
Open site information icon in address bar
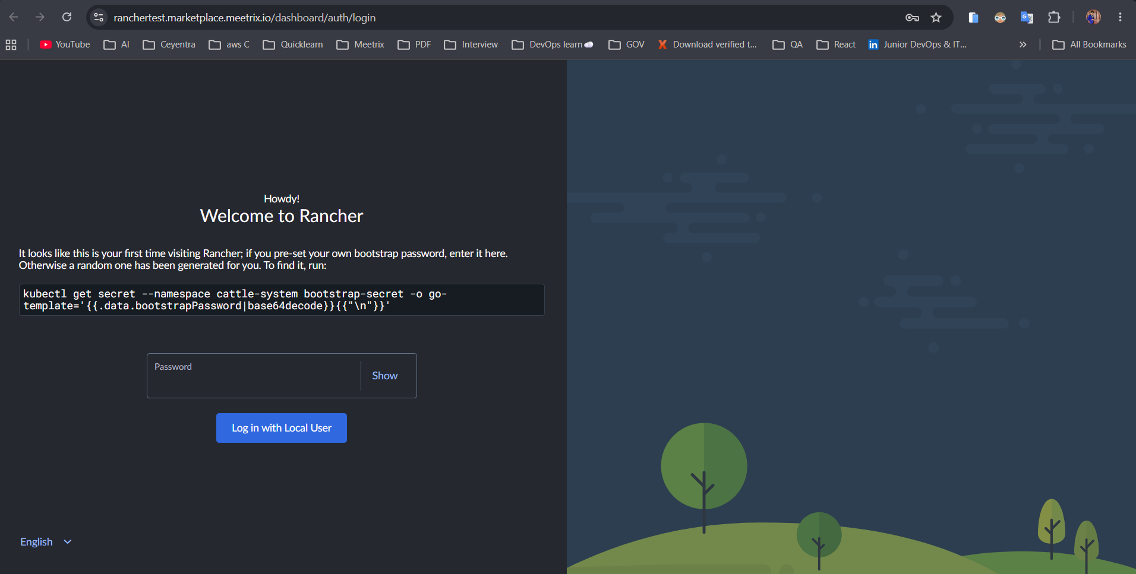(99, 18)
